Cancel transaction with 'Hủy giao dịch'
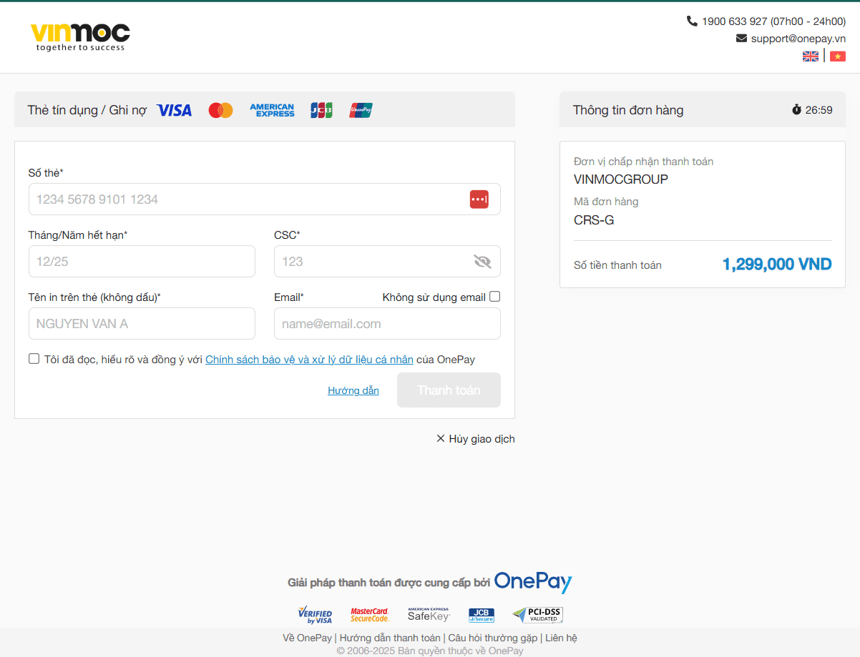This screenshot has width=860, height=657. pyautogui.click(x=476, y=439)
